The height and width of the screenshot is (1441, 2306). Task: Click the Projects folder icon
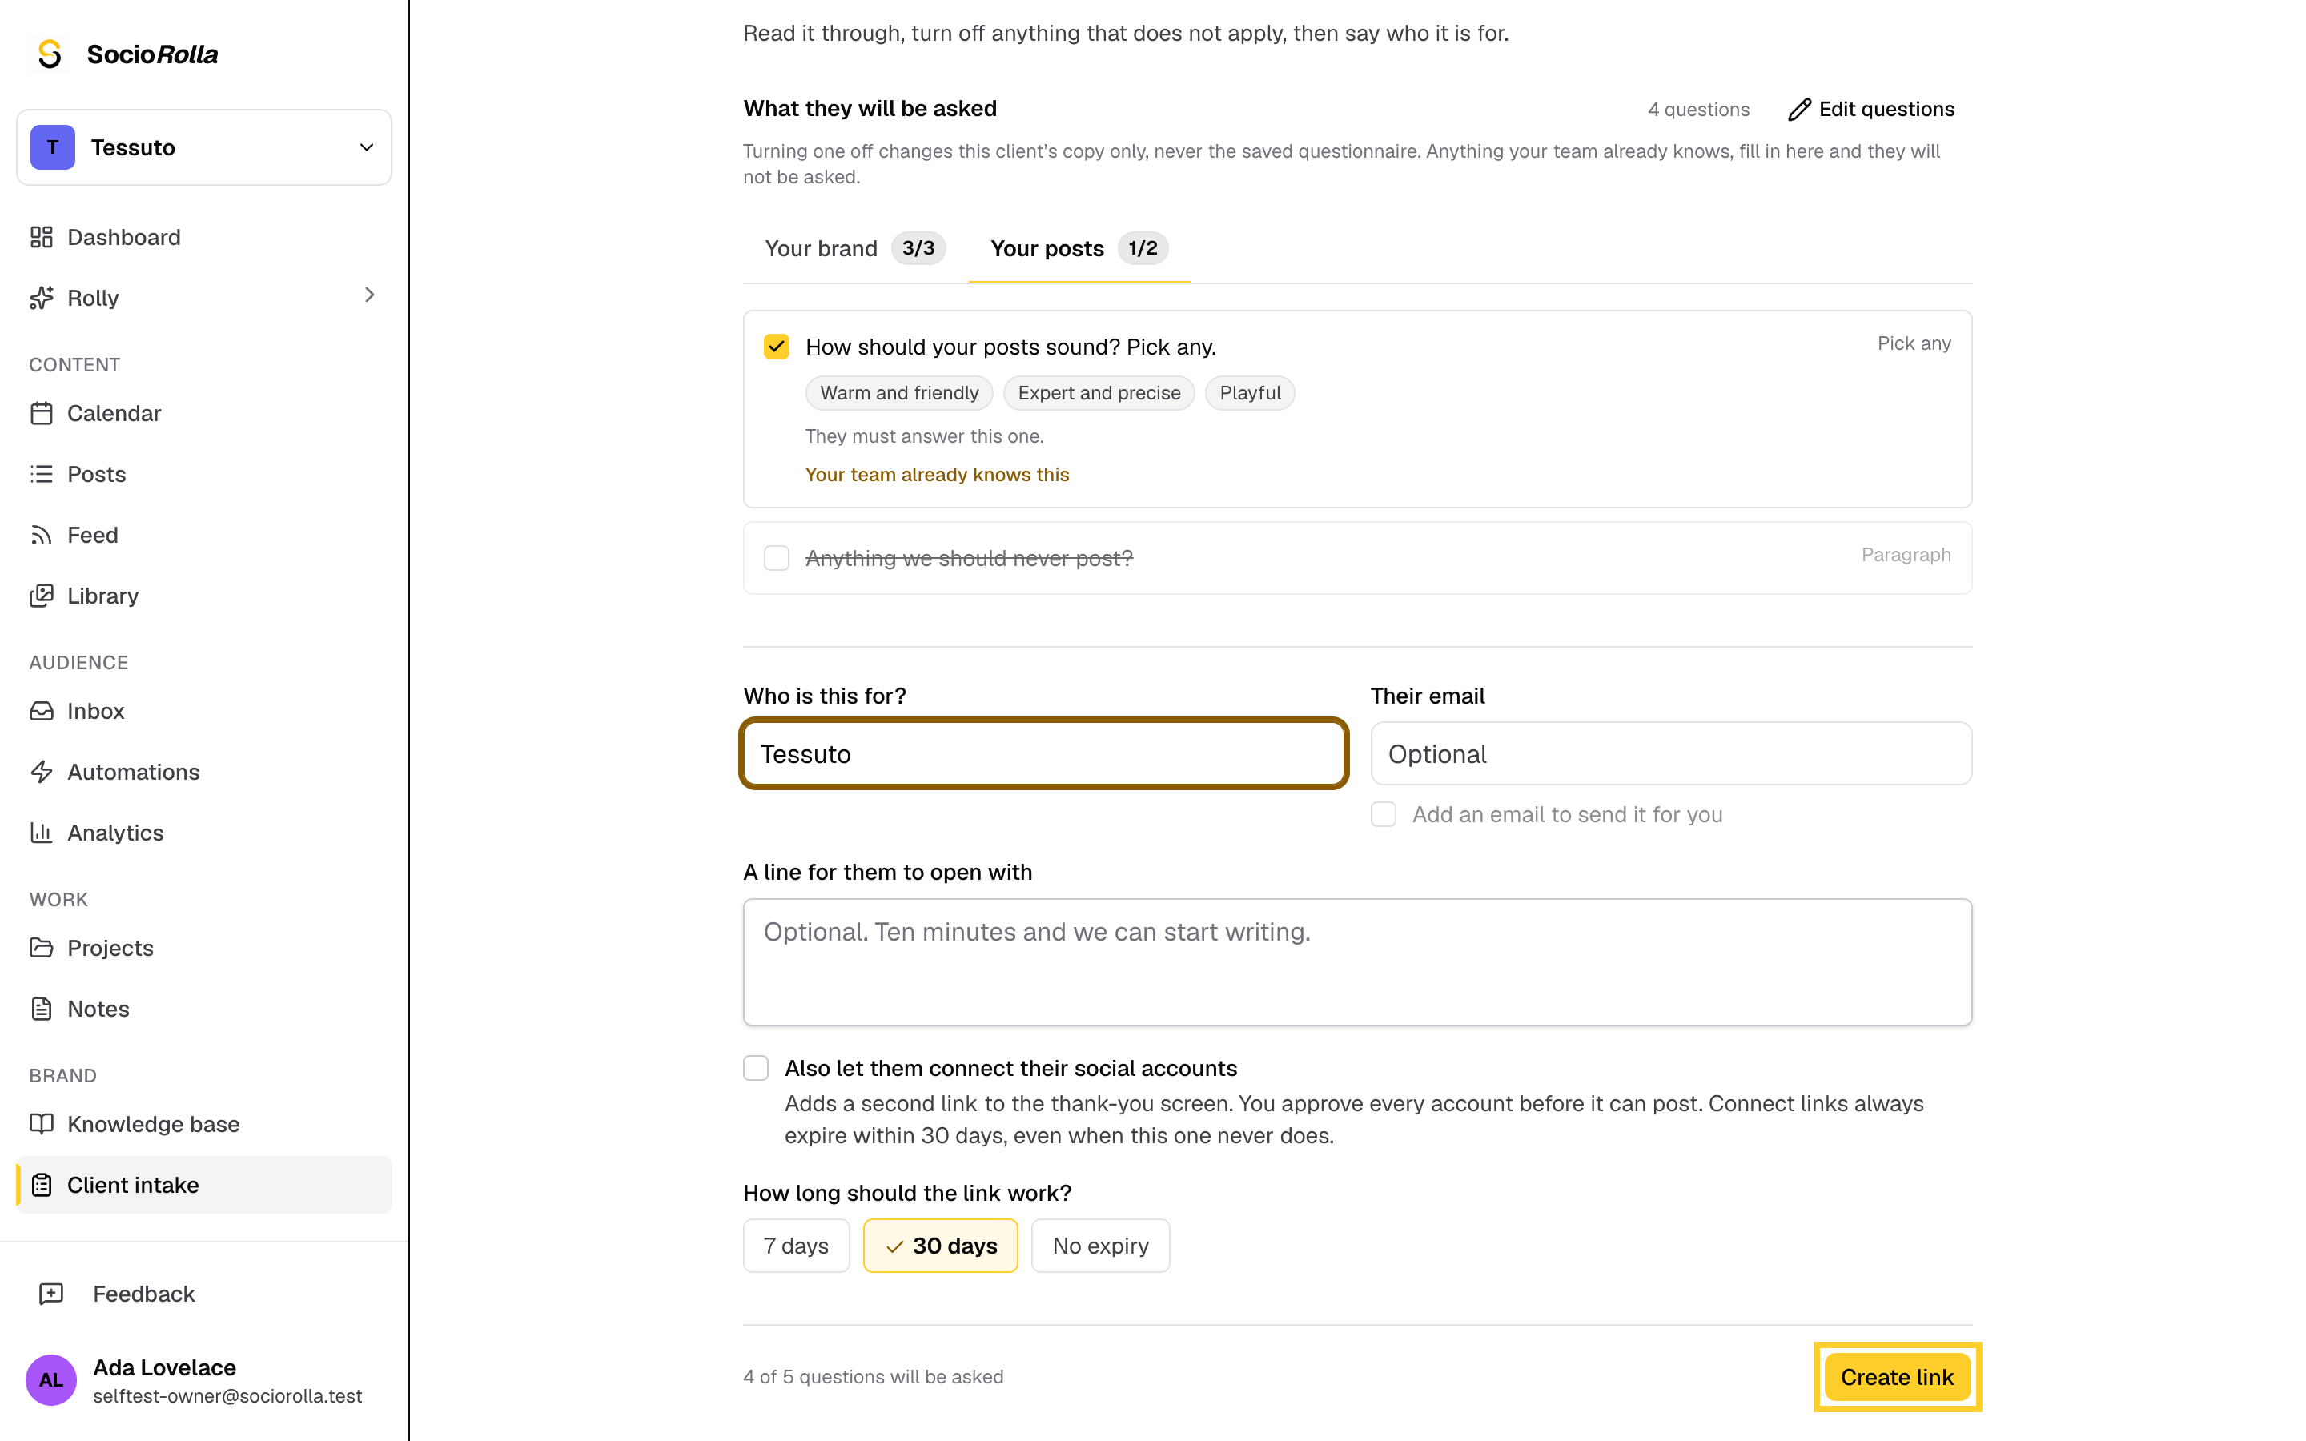(41, 949)
